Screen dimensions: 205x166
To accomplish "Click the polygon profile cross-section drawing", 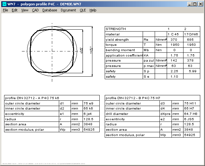I will point(52,51).
